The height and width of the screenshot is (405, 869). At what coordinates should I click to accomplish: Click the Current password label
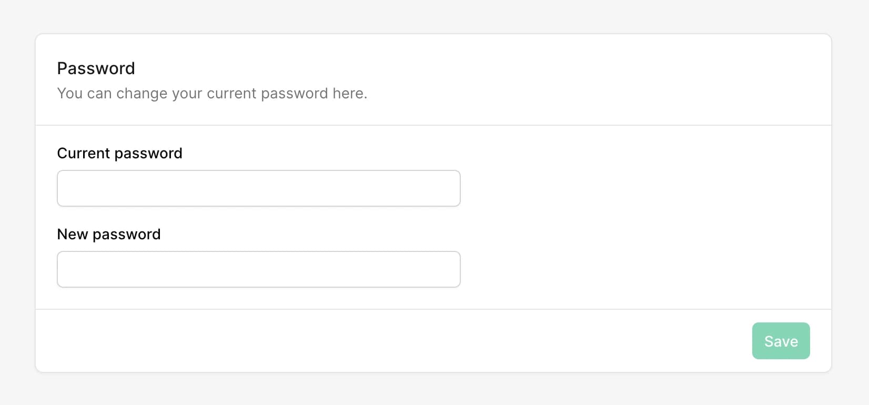(x=119, y=153)
